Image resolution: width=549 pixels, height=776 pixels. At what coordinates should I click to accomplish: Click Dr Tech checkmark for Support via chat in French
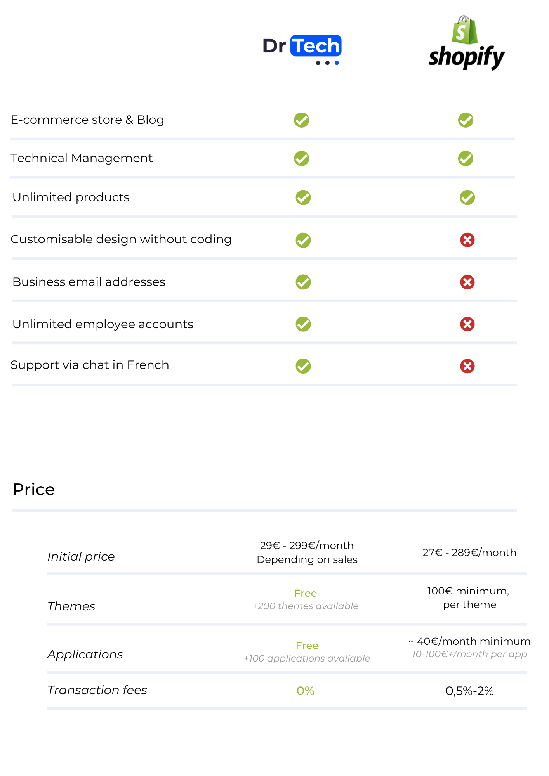(x=303, y=366)
